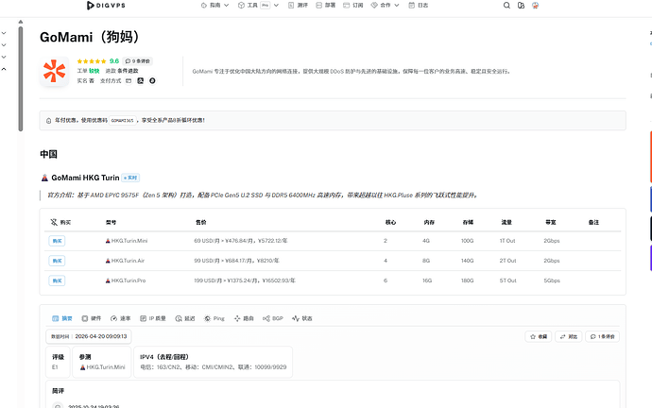This screenshot has height=408, width=652.
Task: Switch to the BGP tab
Action: pos(273,318)
